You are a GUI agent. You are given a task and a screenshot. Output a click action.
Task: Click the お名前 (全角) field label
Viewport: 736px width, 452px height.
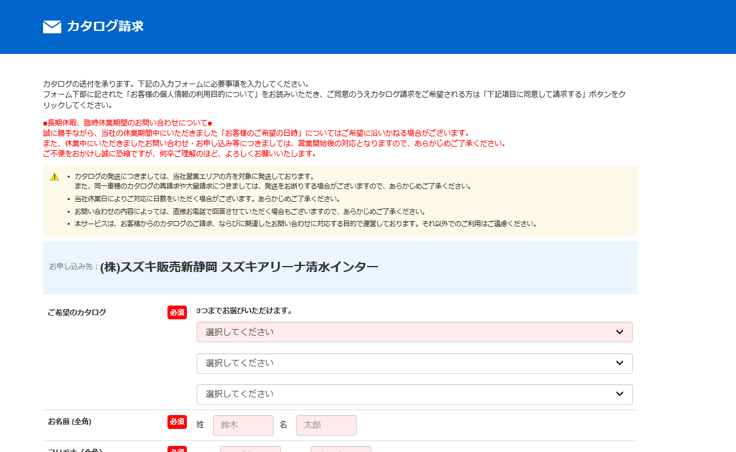[x=70, y=422]
